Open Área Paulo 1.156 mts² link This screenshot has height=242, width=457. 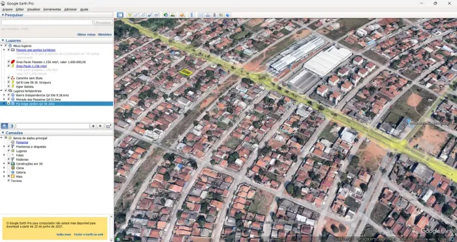point(31,66)
